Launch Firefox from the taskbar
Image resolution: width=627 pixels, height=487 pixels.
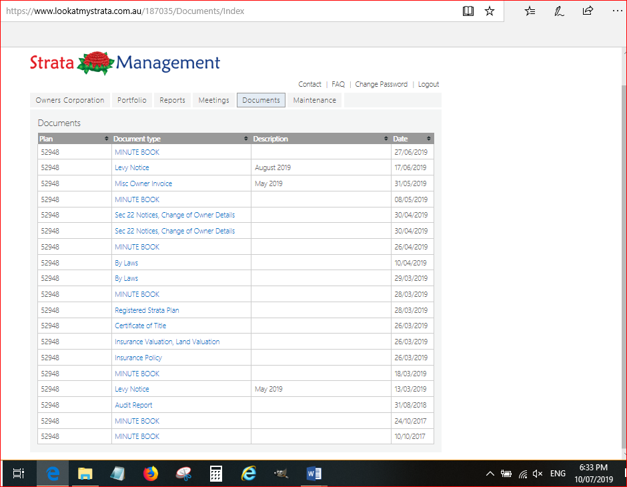(151, 474)
